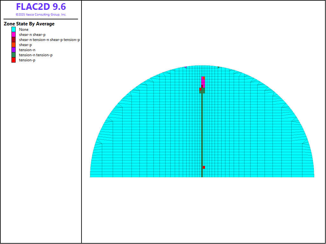Viewport: 326px width, 244px height.
Task: Click the magenta shear-n shear-p swatch
Action: pyautogui.click(x=13, y=35)
